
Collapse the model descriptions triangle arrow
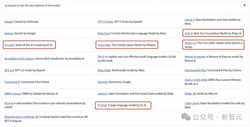pyautogui.click(x=244, y=5)
